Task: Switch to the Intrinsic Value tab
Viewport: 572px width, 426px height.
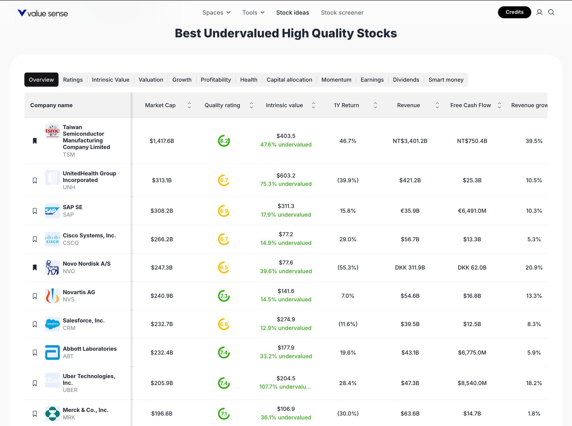Action: click(110, 80)
